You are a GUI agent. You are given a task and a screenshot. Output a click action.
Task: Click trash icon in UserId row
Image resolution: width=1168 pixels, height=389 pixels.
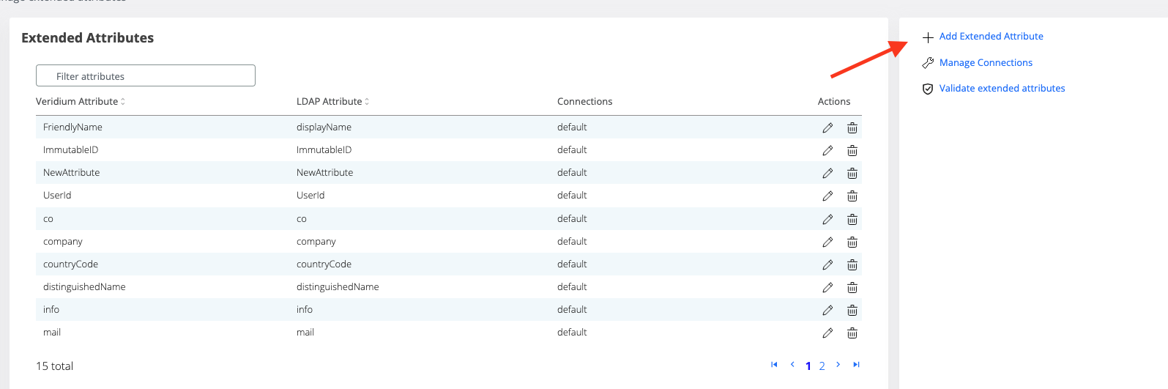(x=852, y=196)
